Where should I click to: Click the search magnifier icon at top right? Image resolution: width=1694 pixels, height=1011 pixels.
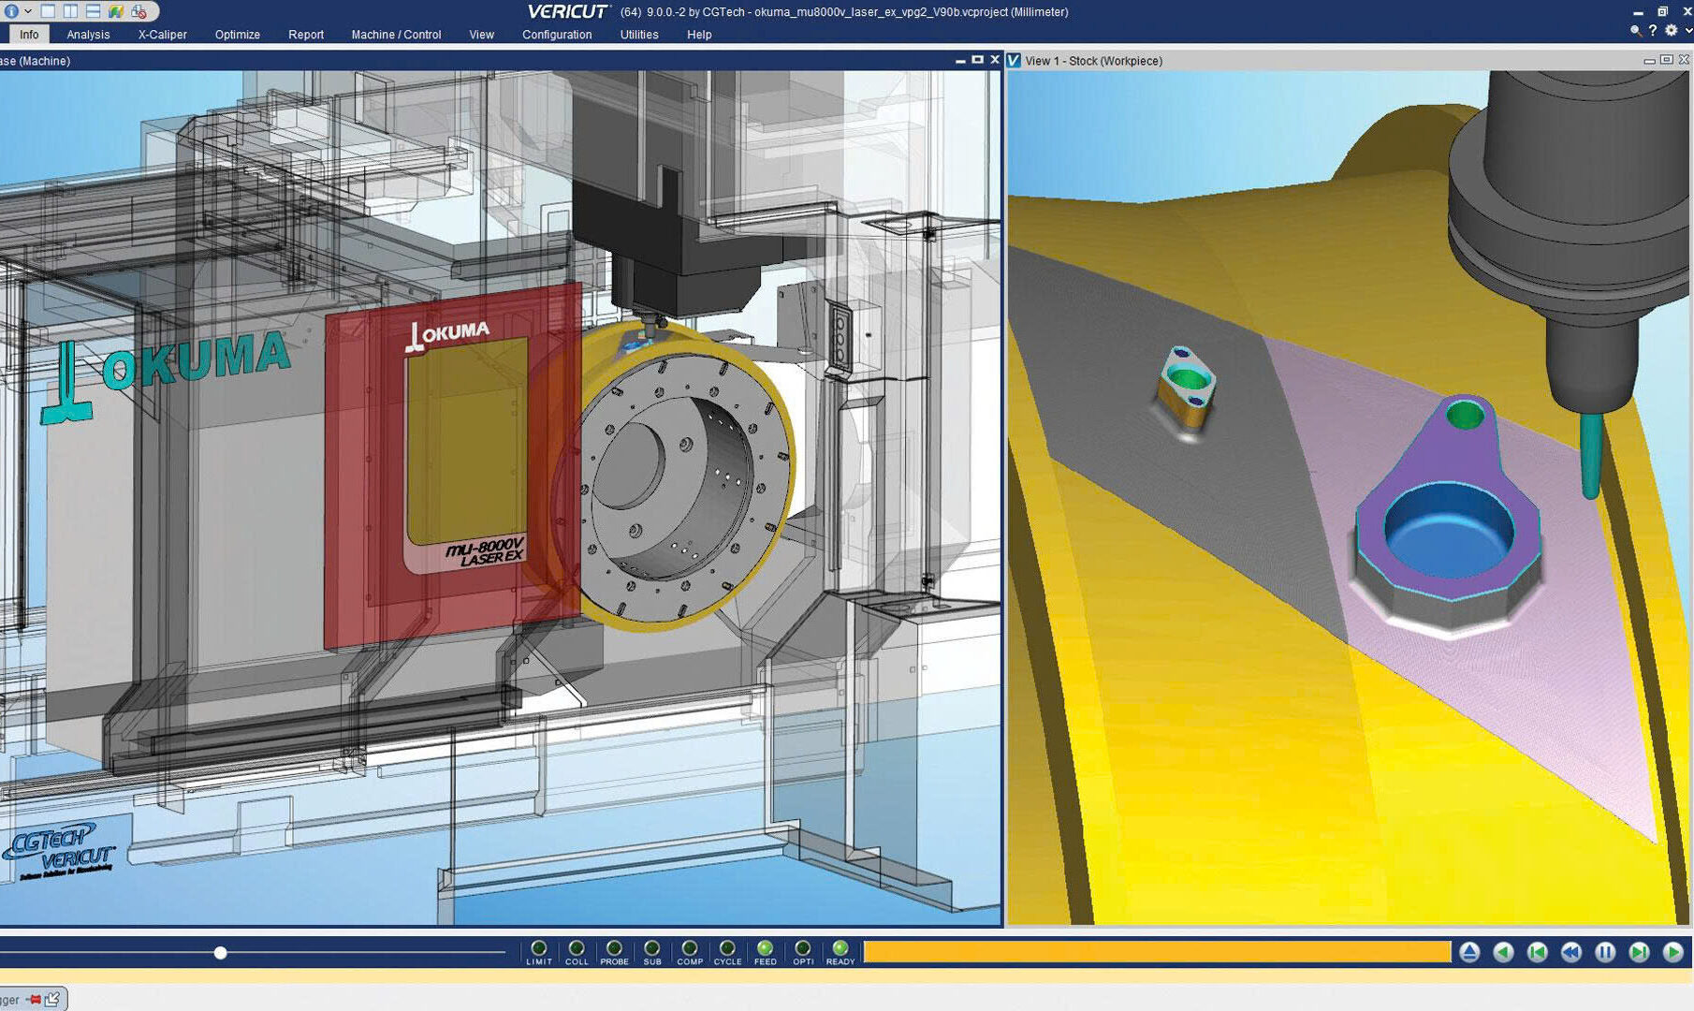1635,31
